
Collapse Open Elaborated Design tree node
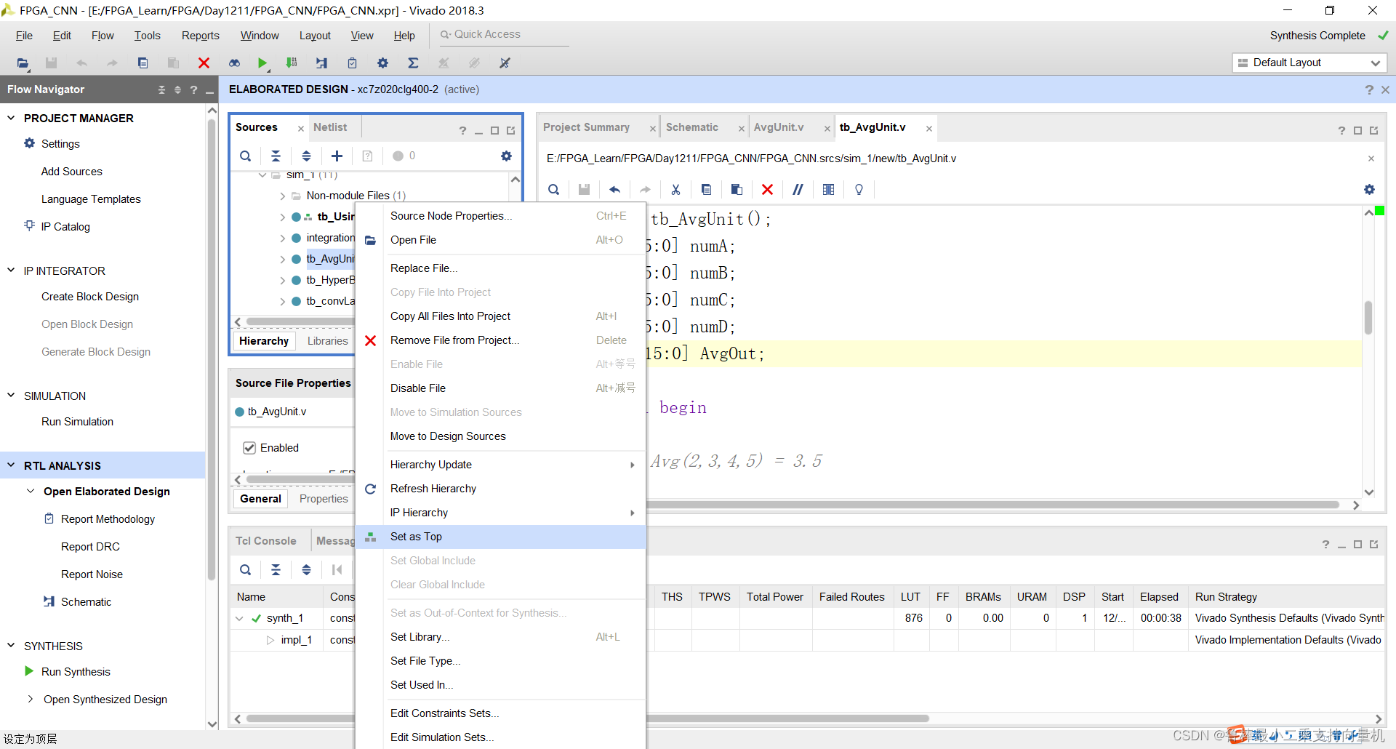click(31, 492)
